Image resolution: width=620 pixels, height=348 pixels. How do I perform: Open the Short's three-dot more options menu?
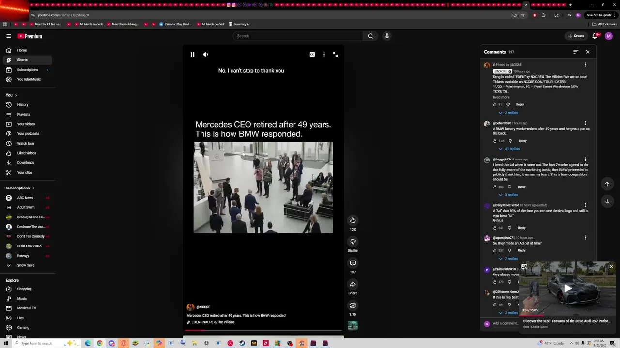324,55
